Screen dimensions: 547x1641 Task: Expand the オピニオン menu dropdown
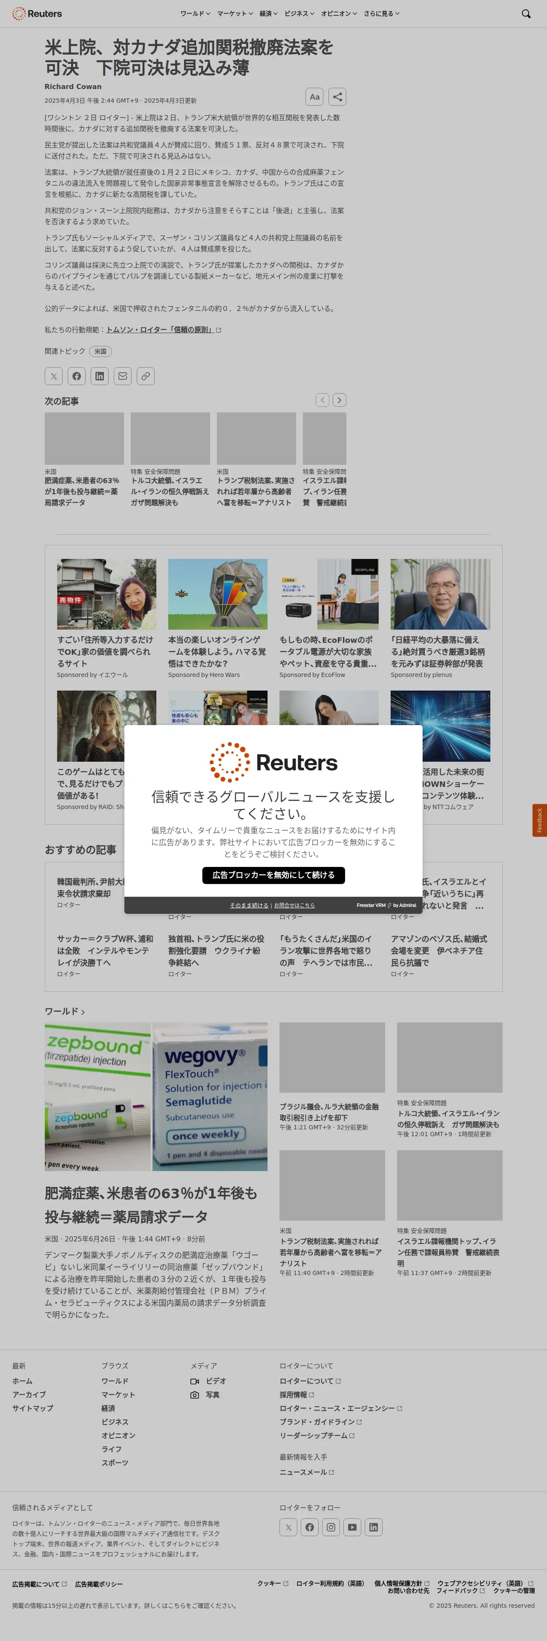(x=339, y=13)
